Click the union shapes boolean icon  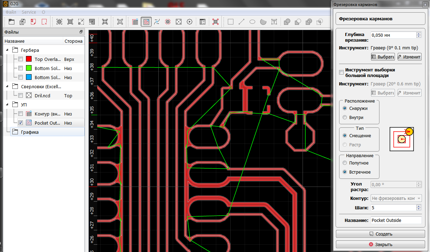287,22
